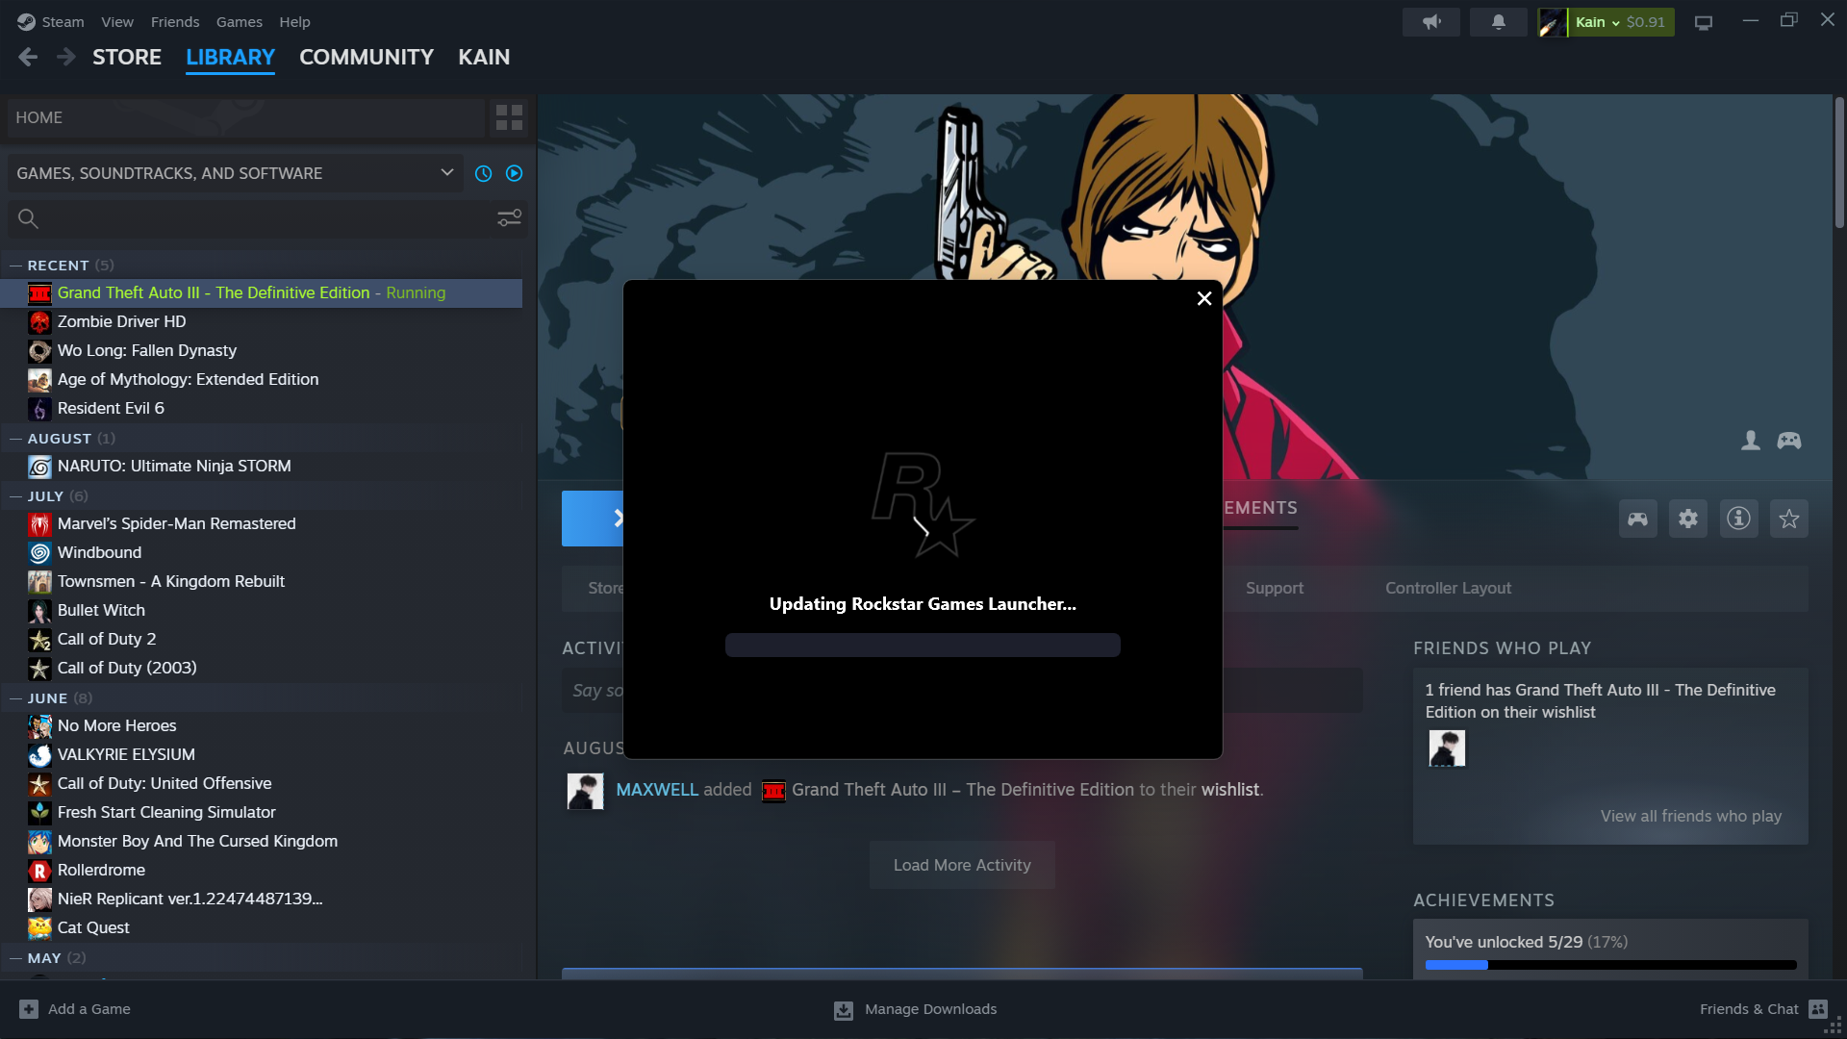Collapse the MAY games section

coord(15,958)
